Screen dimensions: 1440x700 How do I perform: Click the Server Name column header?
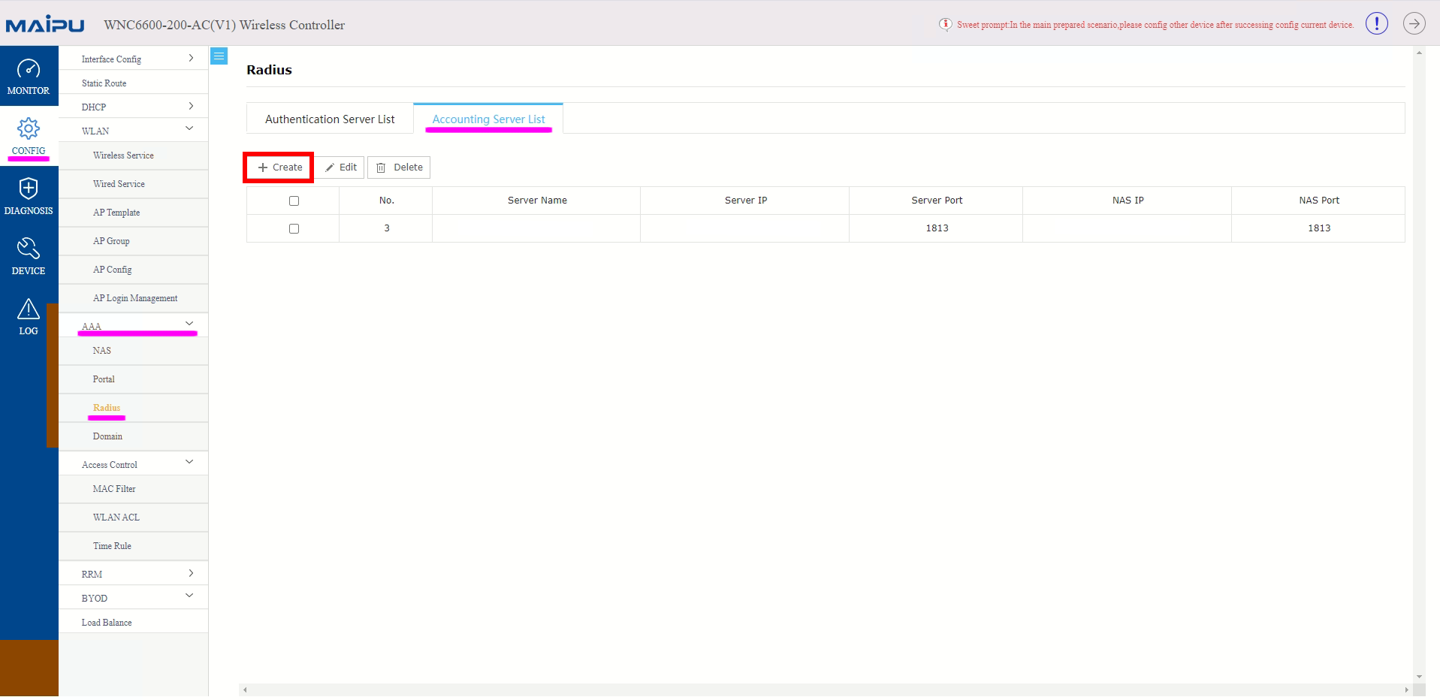point(537,201)
